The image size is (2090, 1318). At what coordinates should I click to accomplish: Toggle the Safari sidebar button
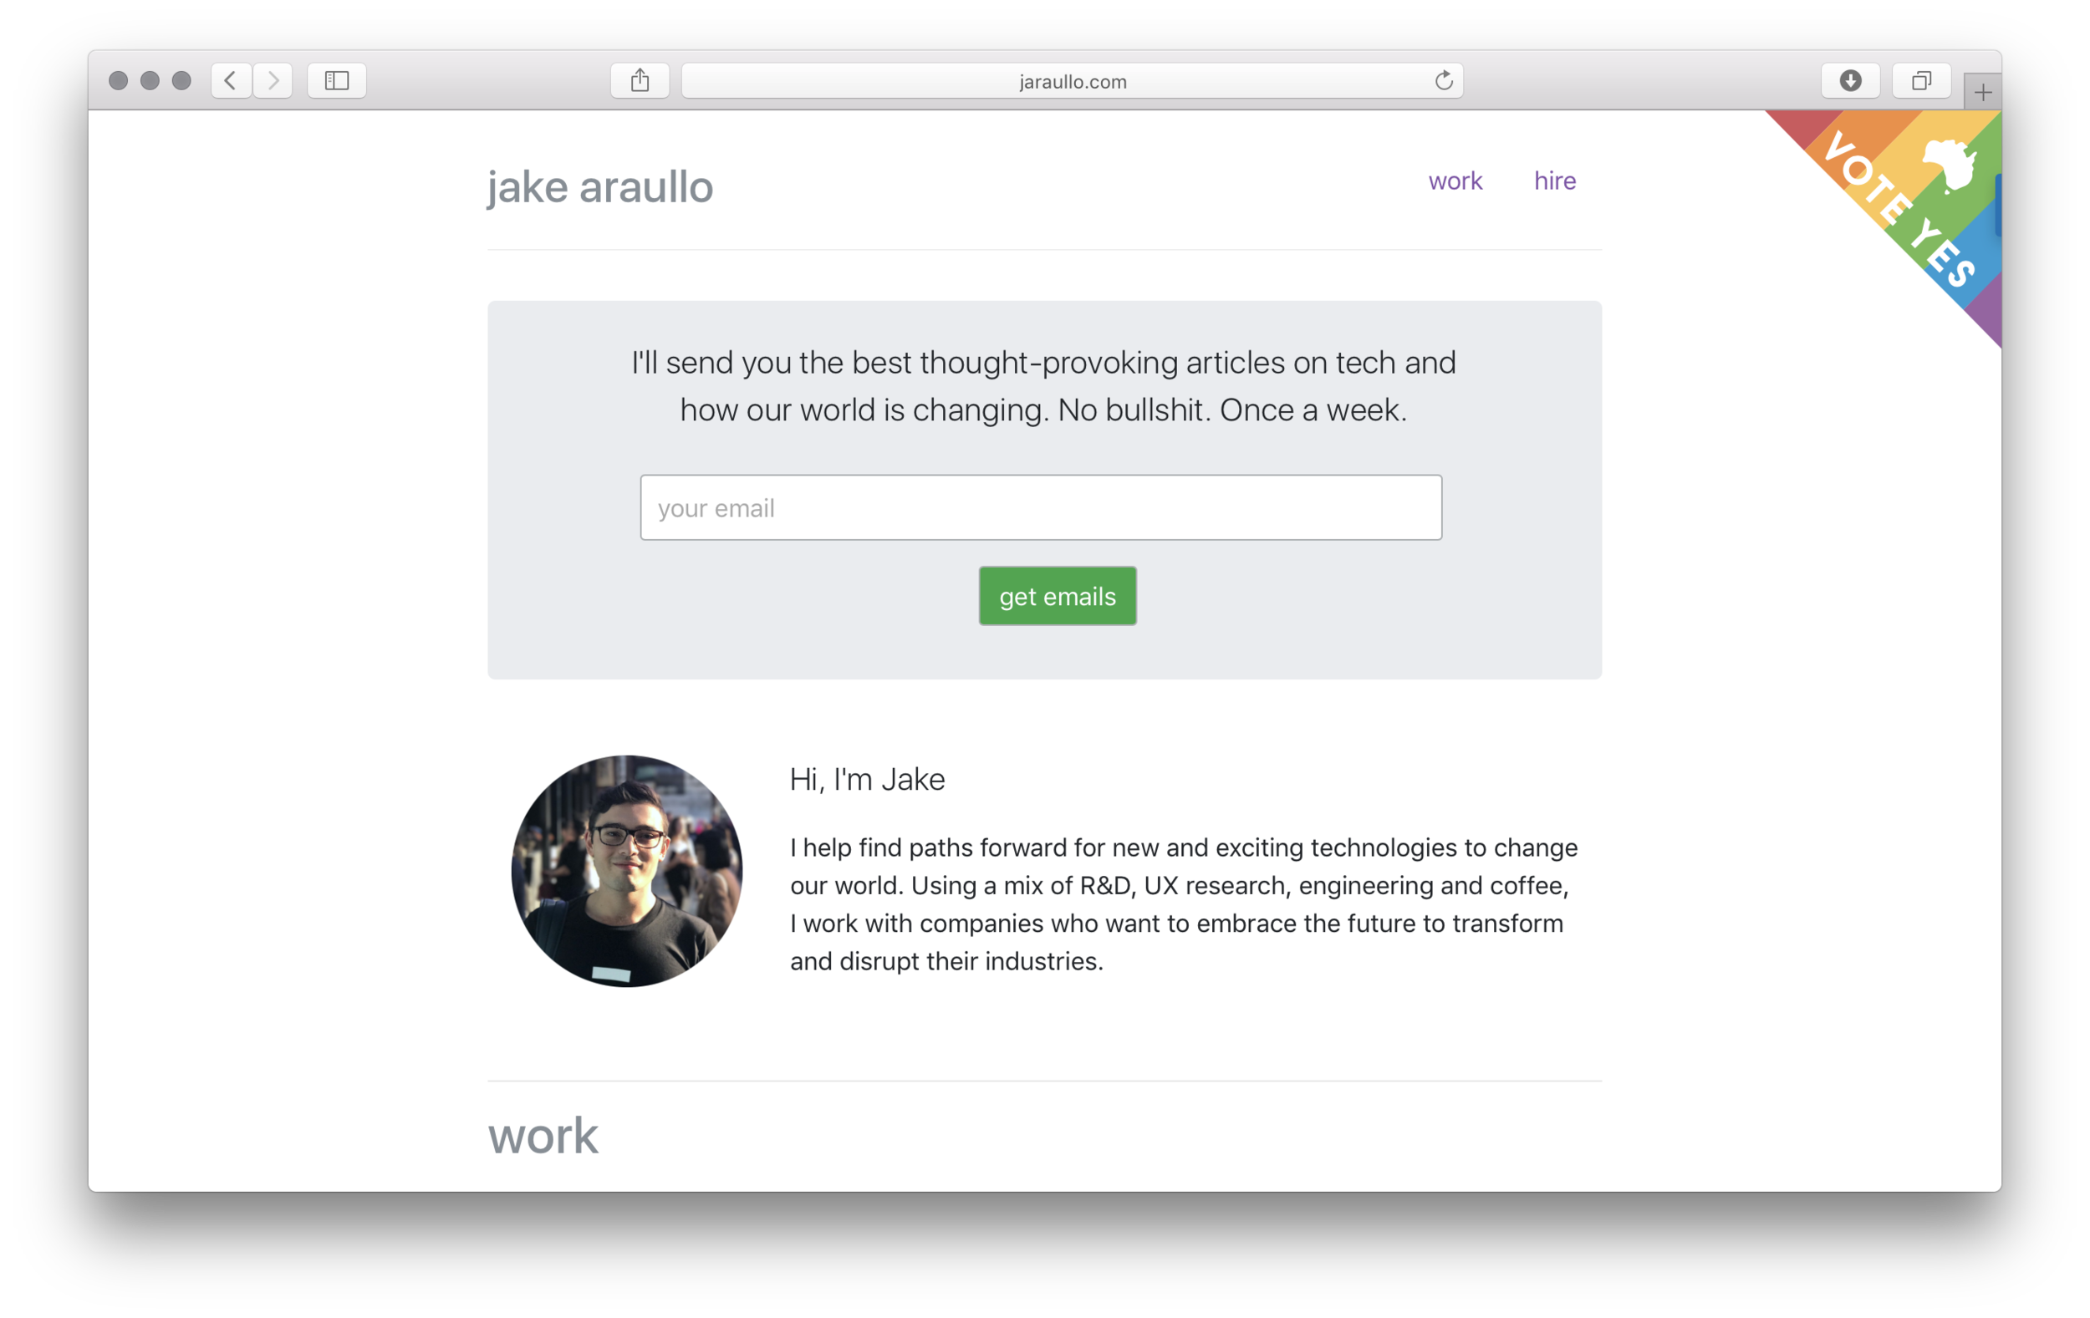coord(337,81)
